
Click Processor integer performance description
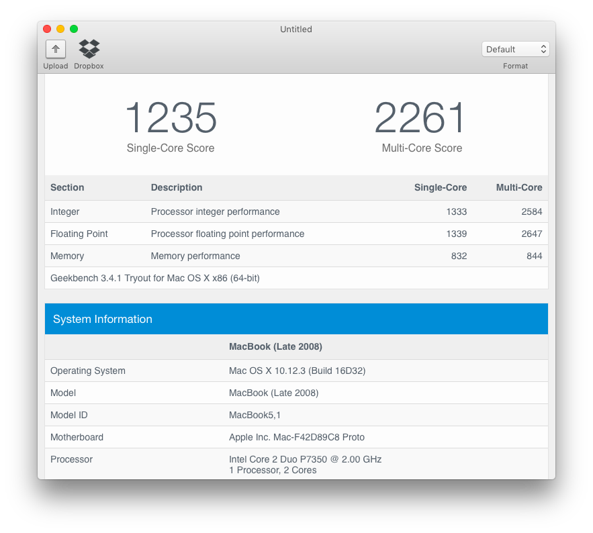click(215, 211)
